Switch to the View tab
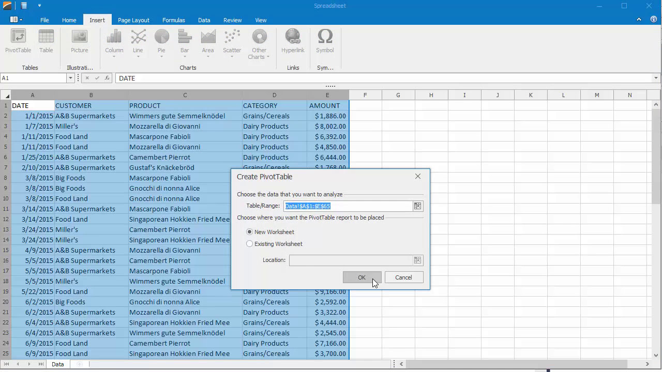 point(261,20)
